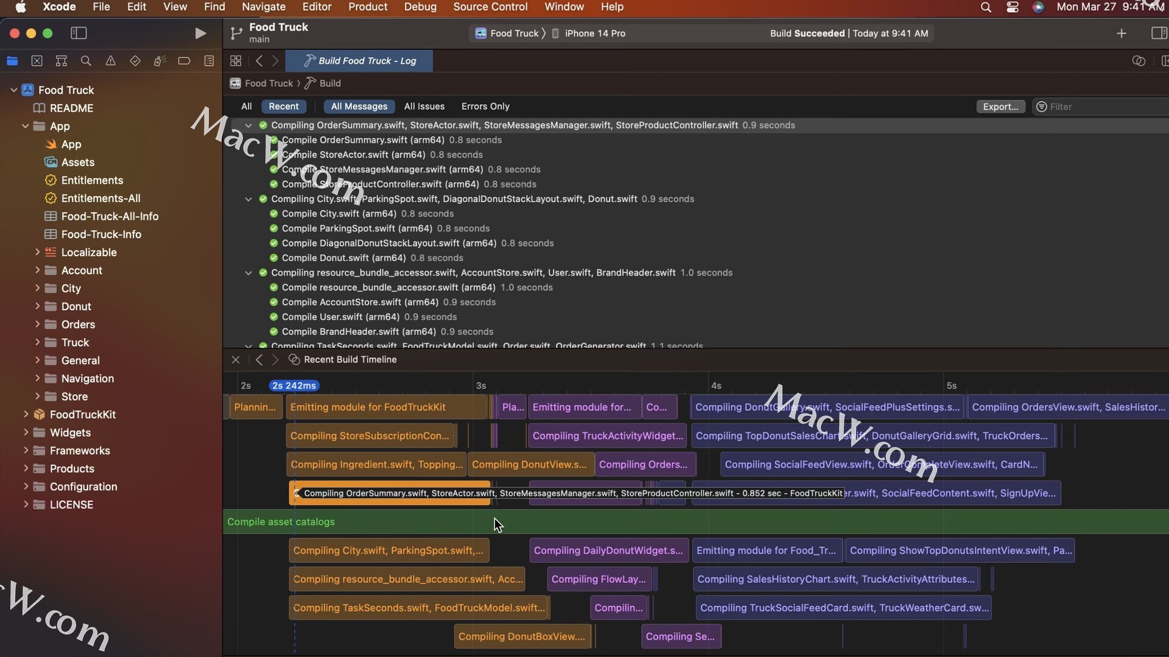Open the Report navigator icon
The height and width of the screenshot is (657, 1169).
click(209, 61)
